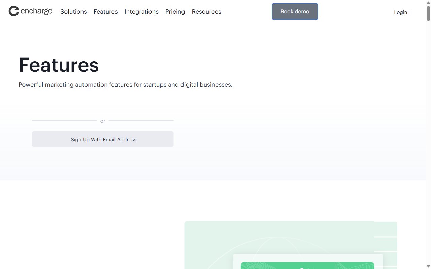
Task: Click the page's vertical scrollbar thumb
Action: tap(428, 13)
